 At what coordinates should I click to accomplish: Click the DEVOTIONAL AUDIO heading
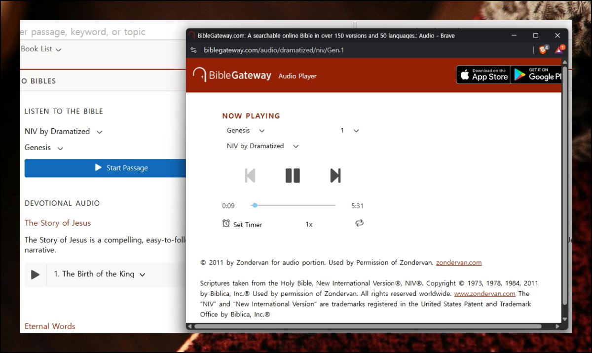pos(62,203)
